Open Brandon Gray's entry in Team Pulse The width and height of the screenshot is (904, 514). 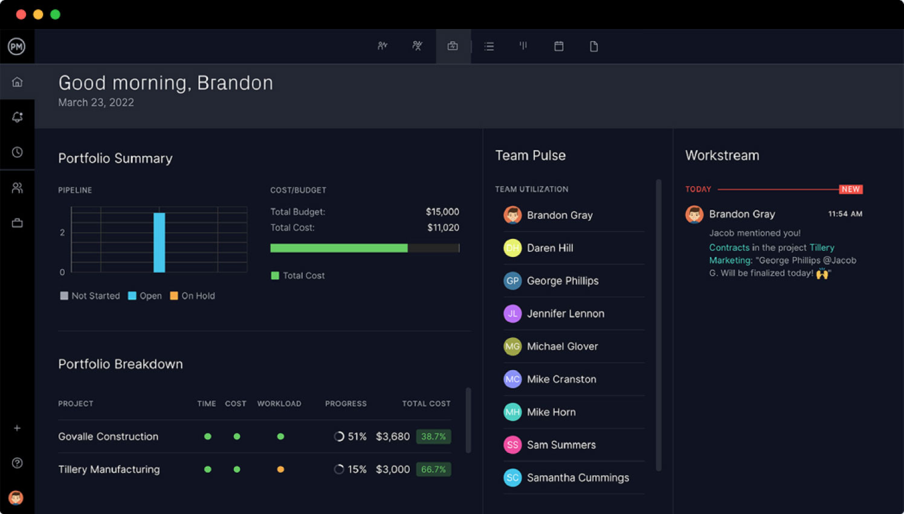click(x=560, y=215)
